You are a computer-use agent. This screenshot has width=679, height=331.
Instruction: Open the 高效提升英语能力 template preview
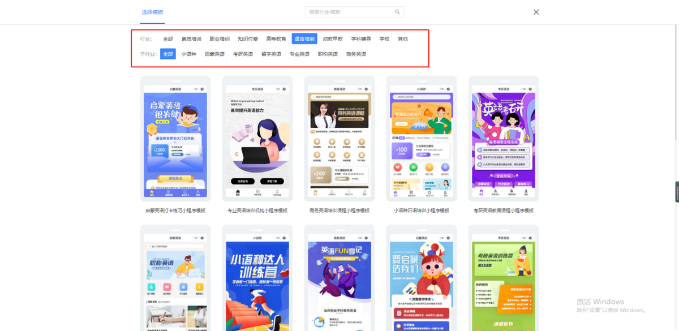coord(257,139)
